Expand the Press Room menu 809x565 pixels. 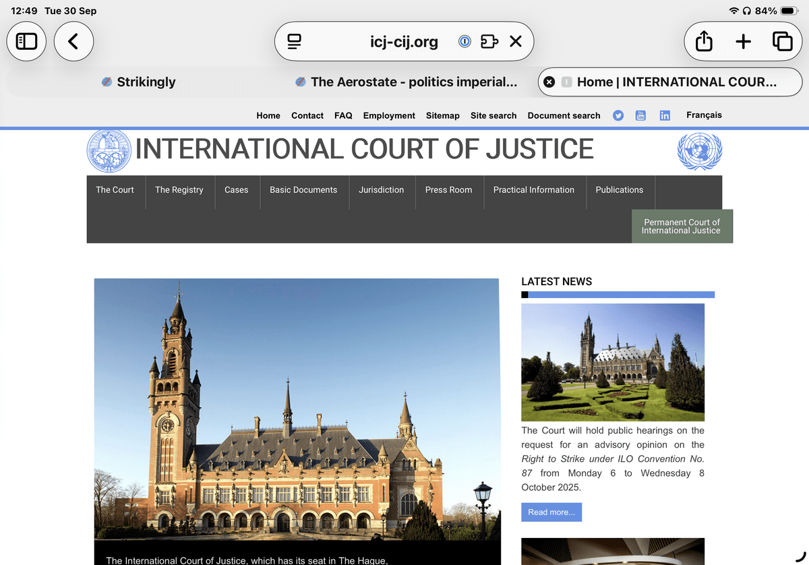pyautogui.click(x=448, y=190)
